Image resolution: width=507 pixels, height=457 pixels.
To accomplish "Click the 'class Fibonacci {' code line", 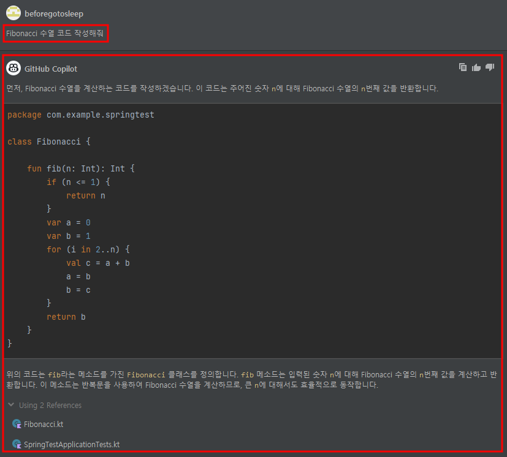I will (49, 142).
